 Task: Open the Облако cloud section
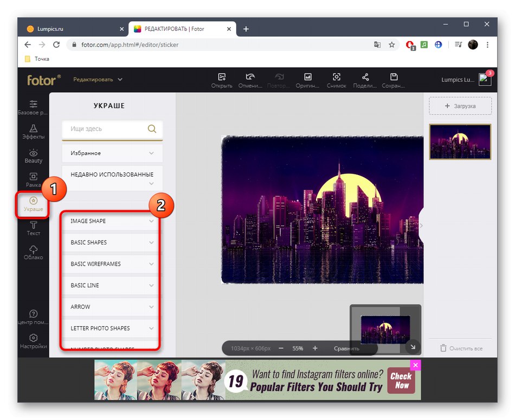(33, 253)
